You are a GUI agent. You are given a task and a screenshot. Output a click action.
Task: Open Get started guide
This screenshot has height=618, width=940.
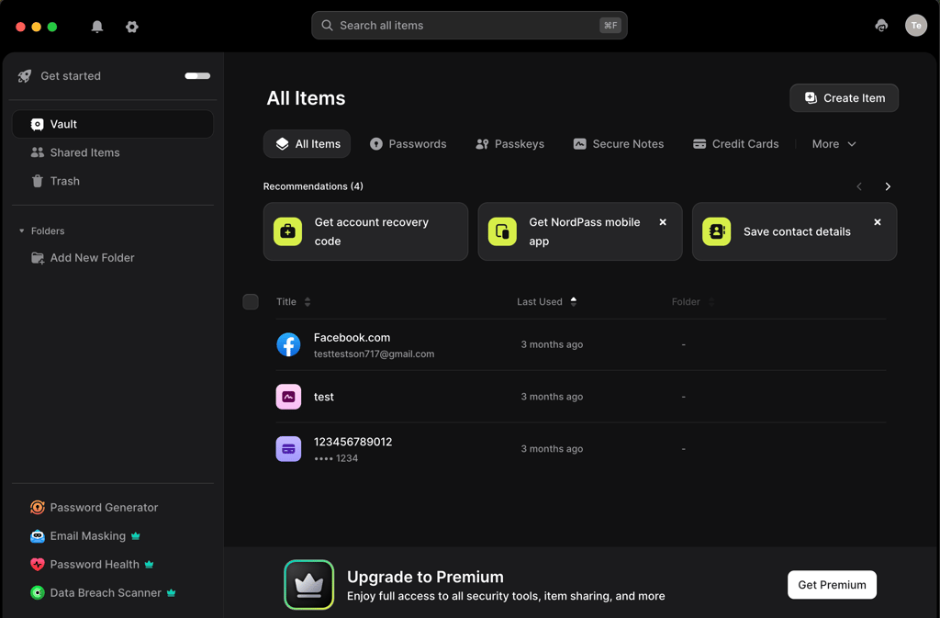click(x=71, y=76)
